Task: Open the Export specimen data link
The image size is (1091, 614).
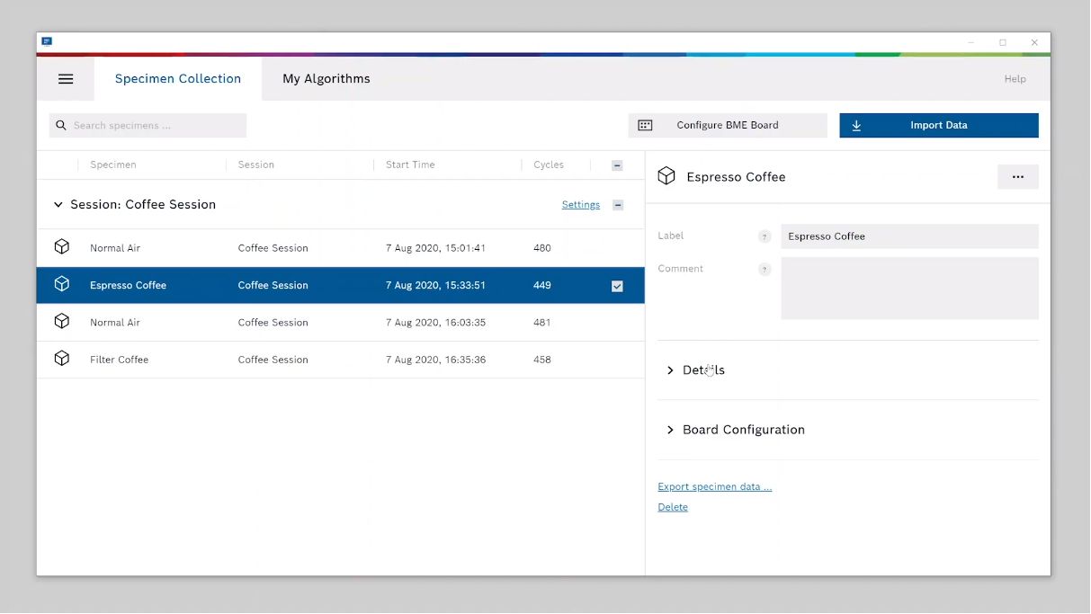Action: tap(714, 487)
